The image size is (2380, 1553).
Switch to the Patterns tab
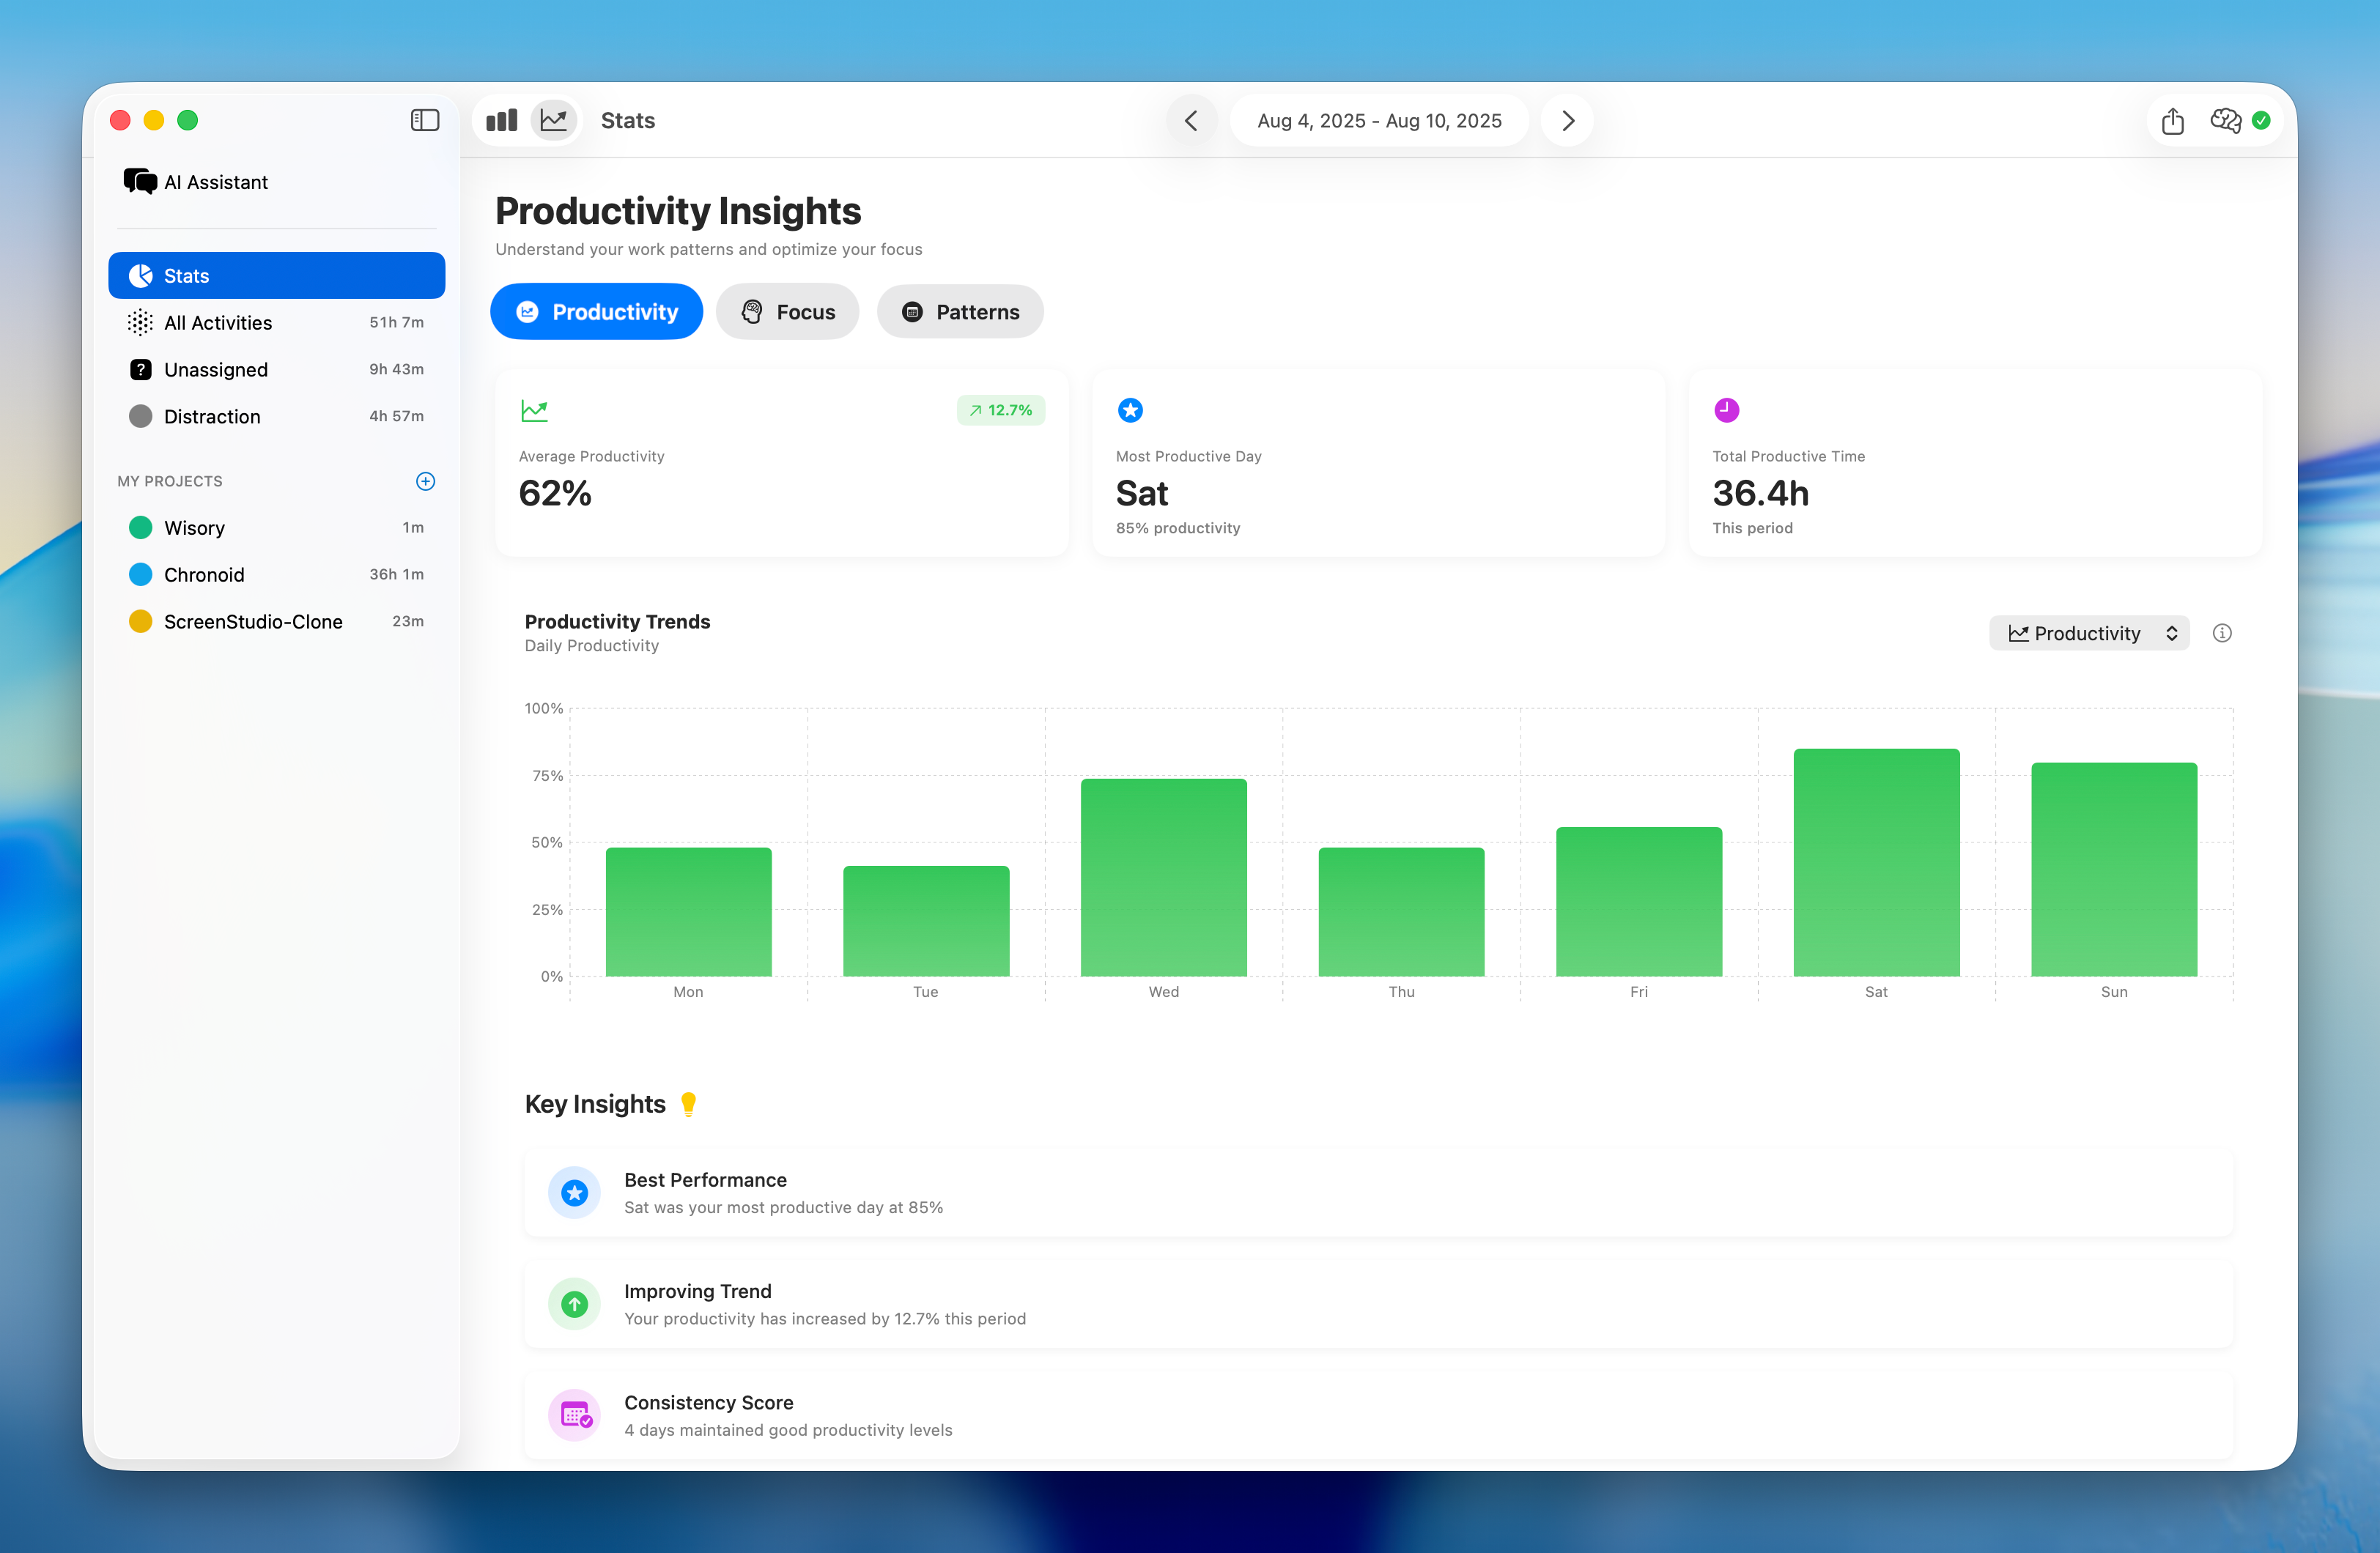[960, 312]
